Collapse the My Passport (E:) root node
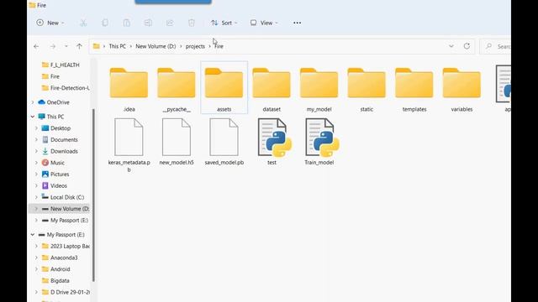This screenshot has width=538, height=302. pos(33,235)
